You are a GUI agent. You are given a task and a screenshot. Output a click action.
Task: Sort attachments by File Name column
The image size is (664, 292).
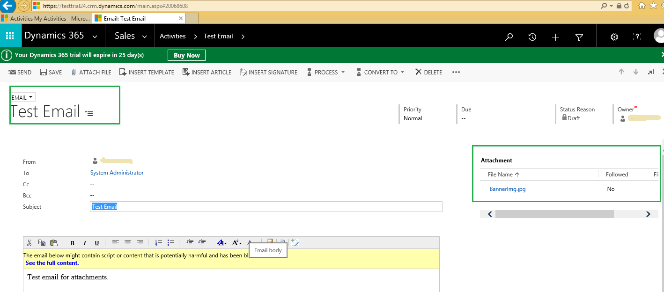pos(504,175)
